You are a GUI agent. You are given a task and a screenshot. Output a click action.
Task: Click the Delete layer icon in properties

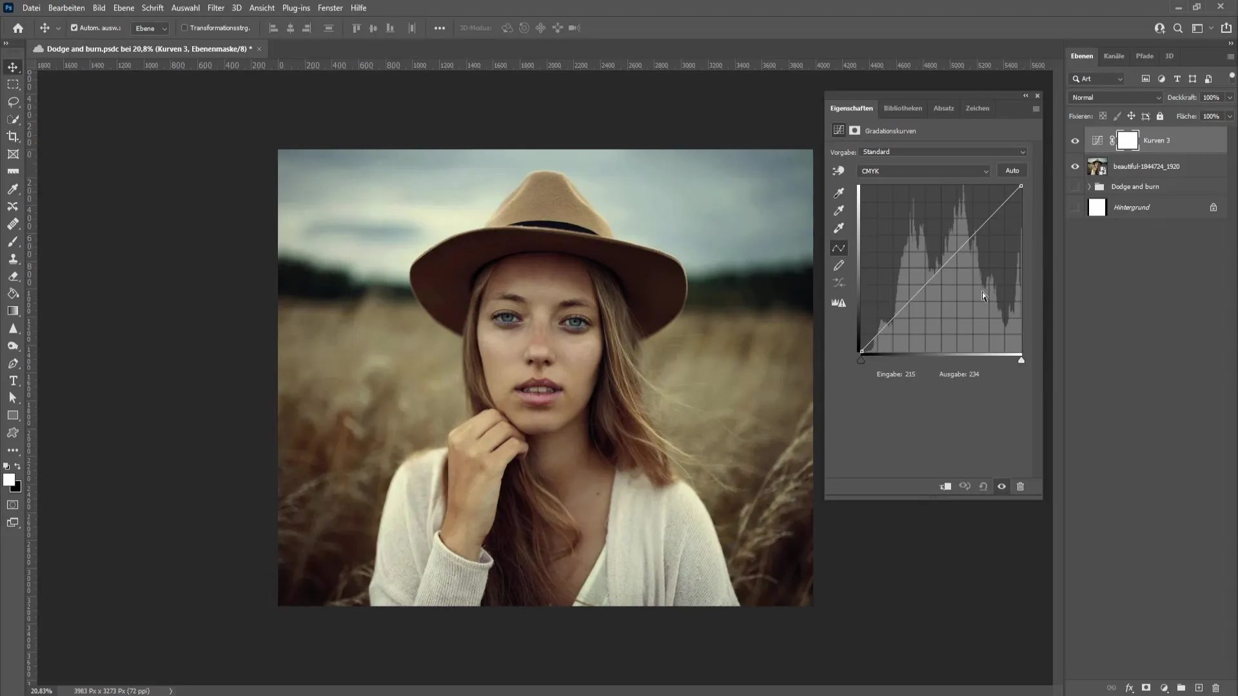pos(1020,486)
